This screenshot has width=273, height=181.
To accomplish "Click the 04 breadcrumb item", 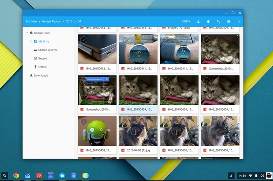I will [79, 21].
